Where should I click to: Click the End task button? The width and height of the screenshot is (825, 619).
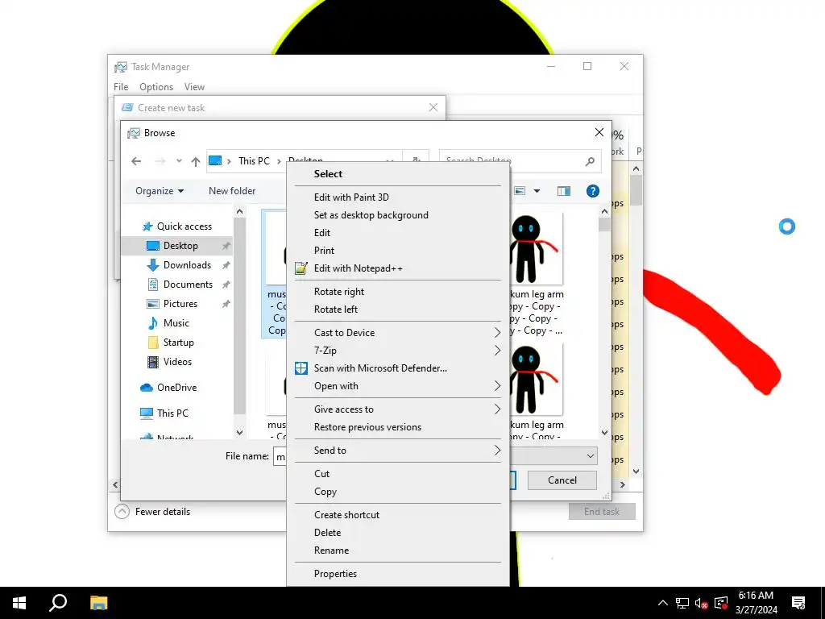point(602,512)
